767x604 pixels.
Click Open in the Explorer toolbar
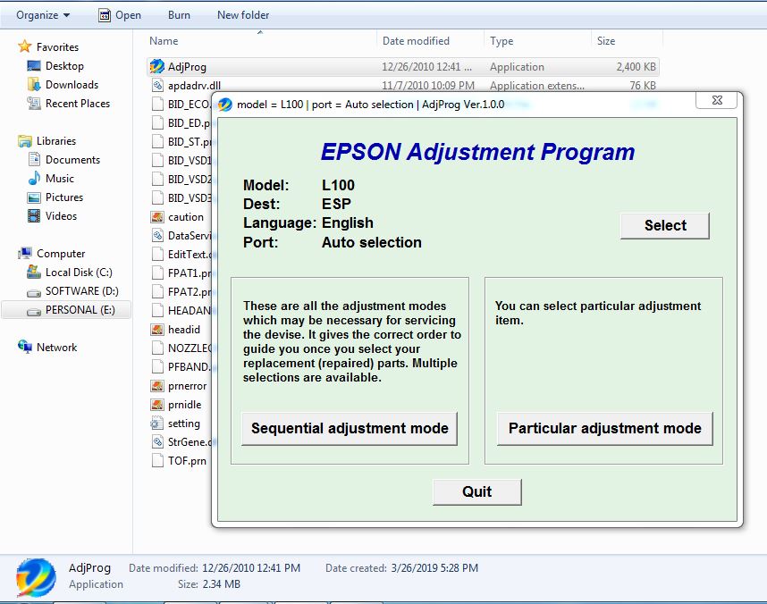120,15
